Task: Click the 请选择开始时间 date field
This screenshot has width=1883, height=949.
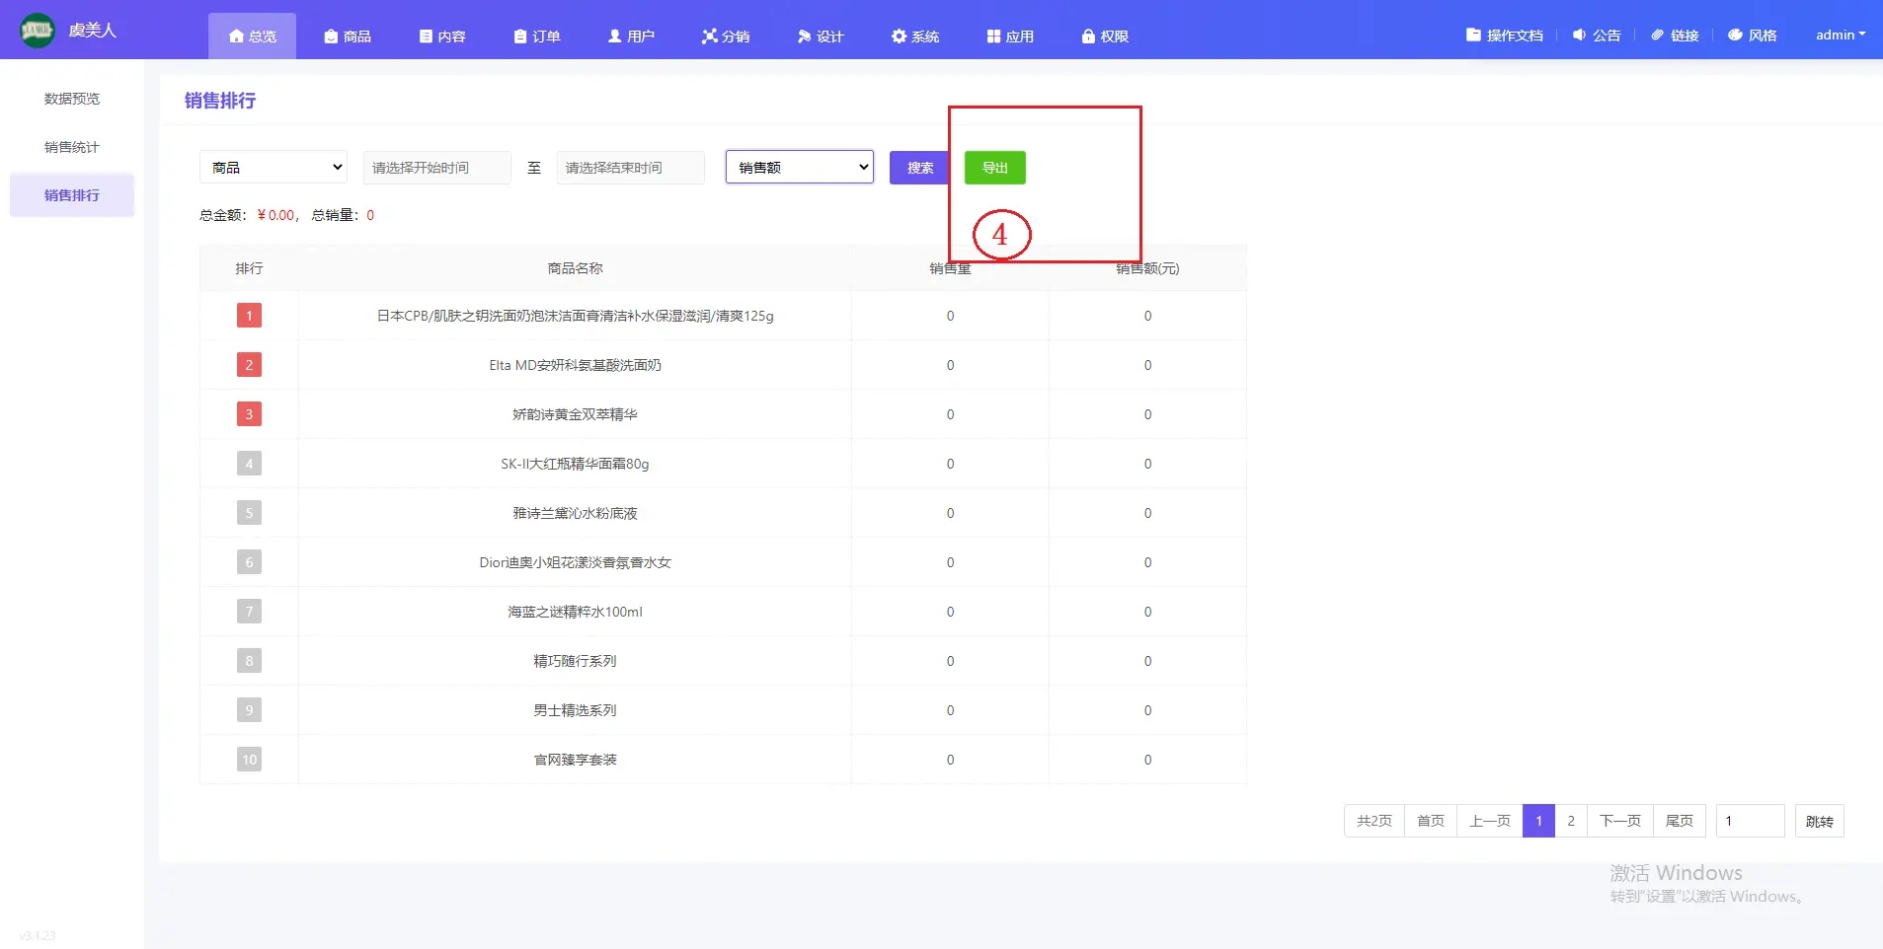Action: pyautogui.click(x=436, y=168)
